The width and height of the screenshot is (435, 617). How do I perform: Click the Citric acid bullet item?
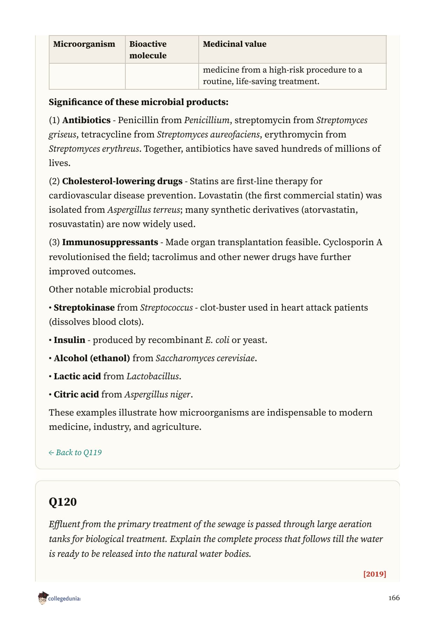[121, 394]
